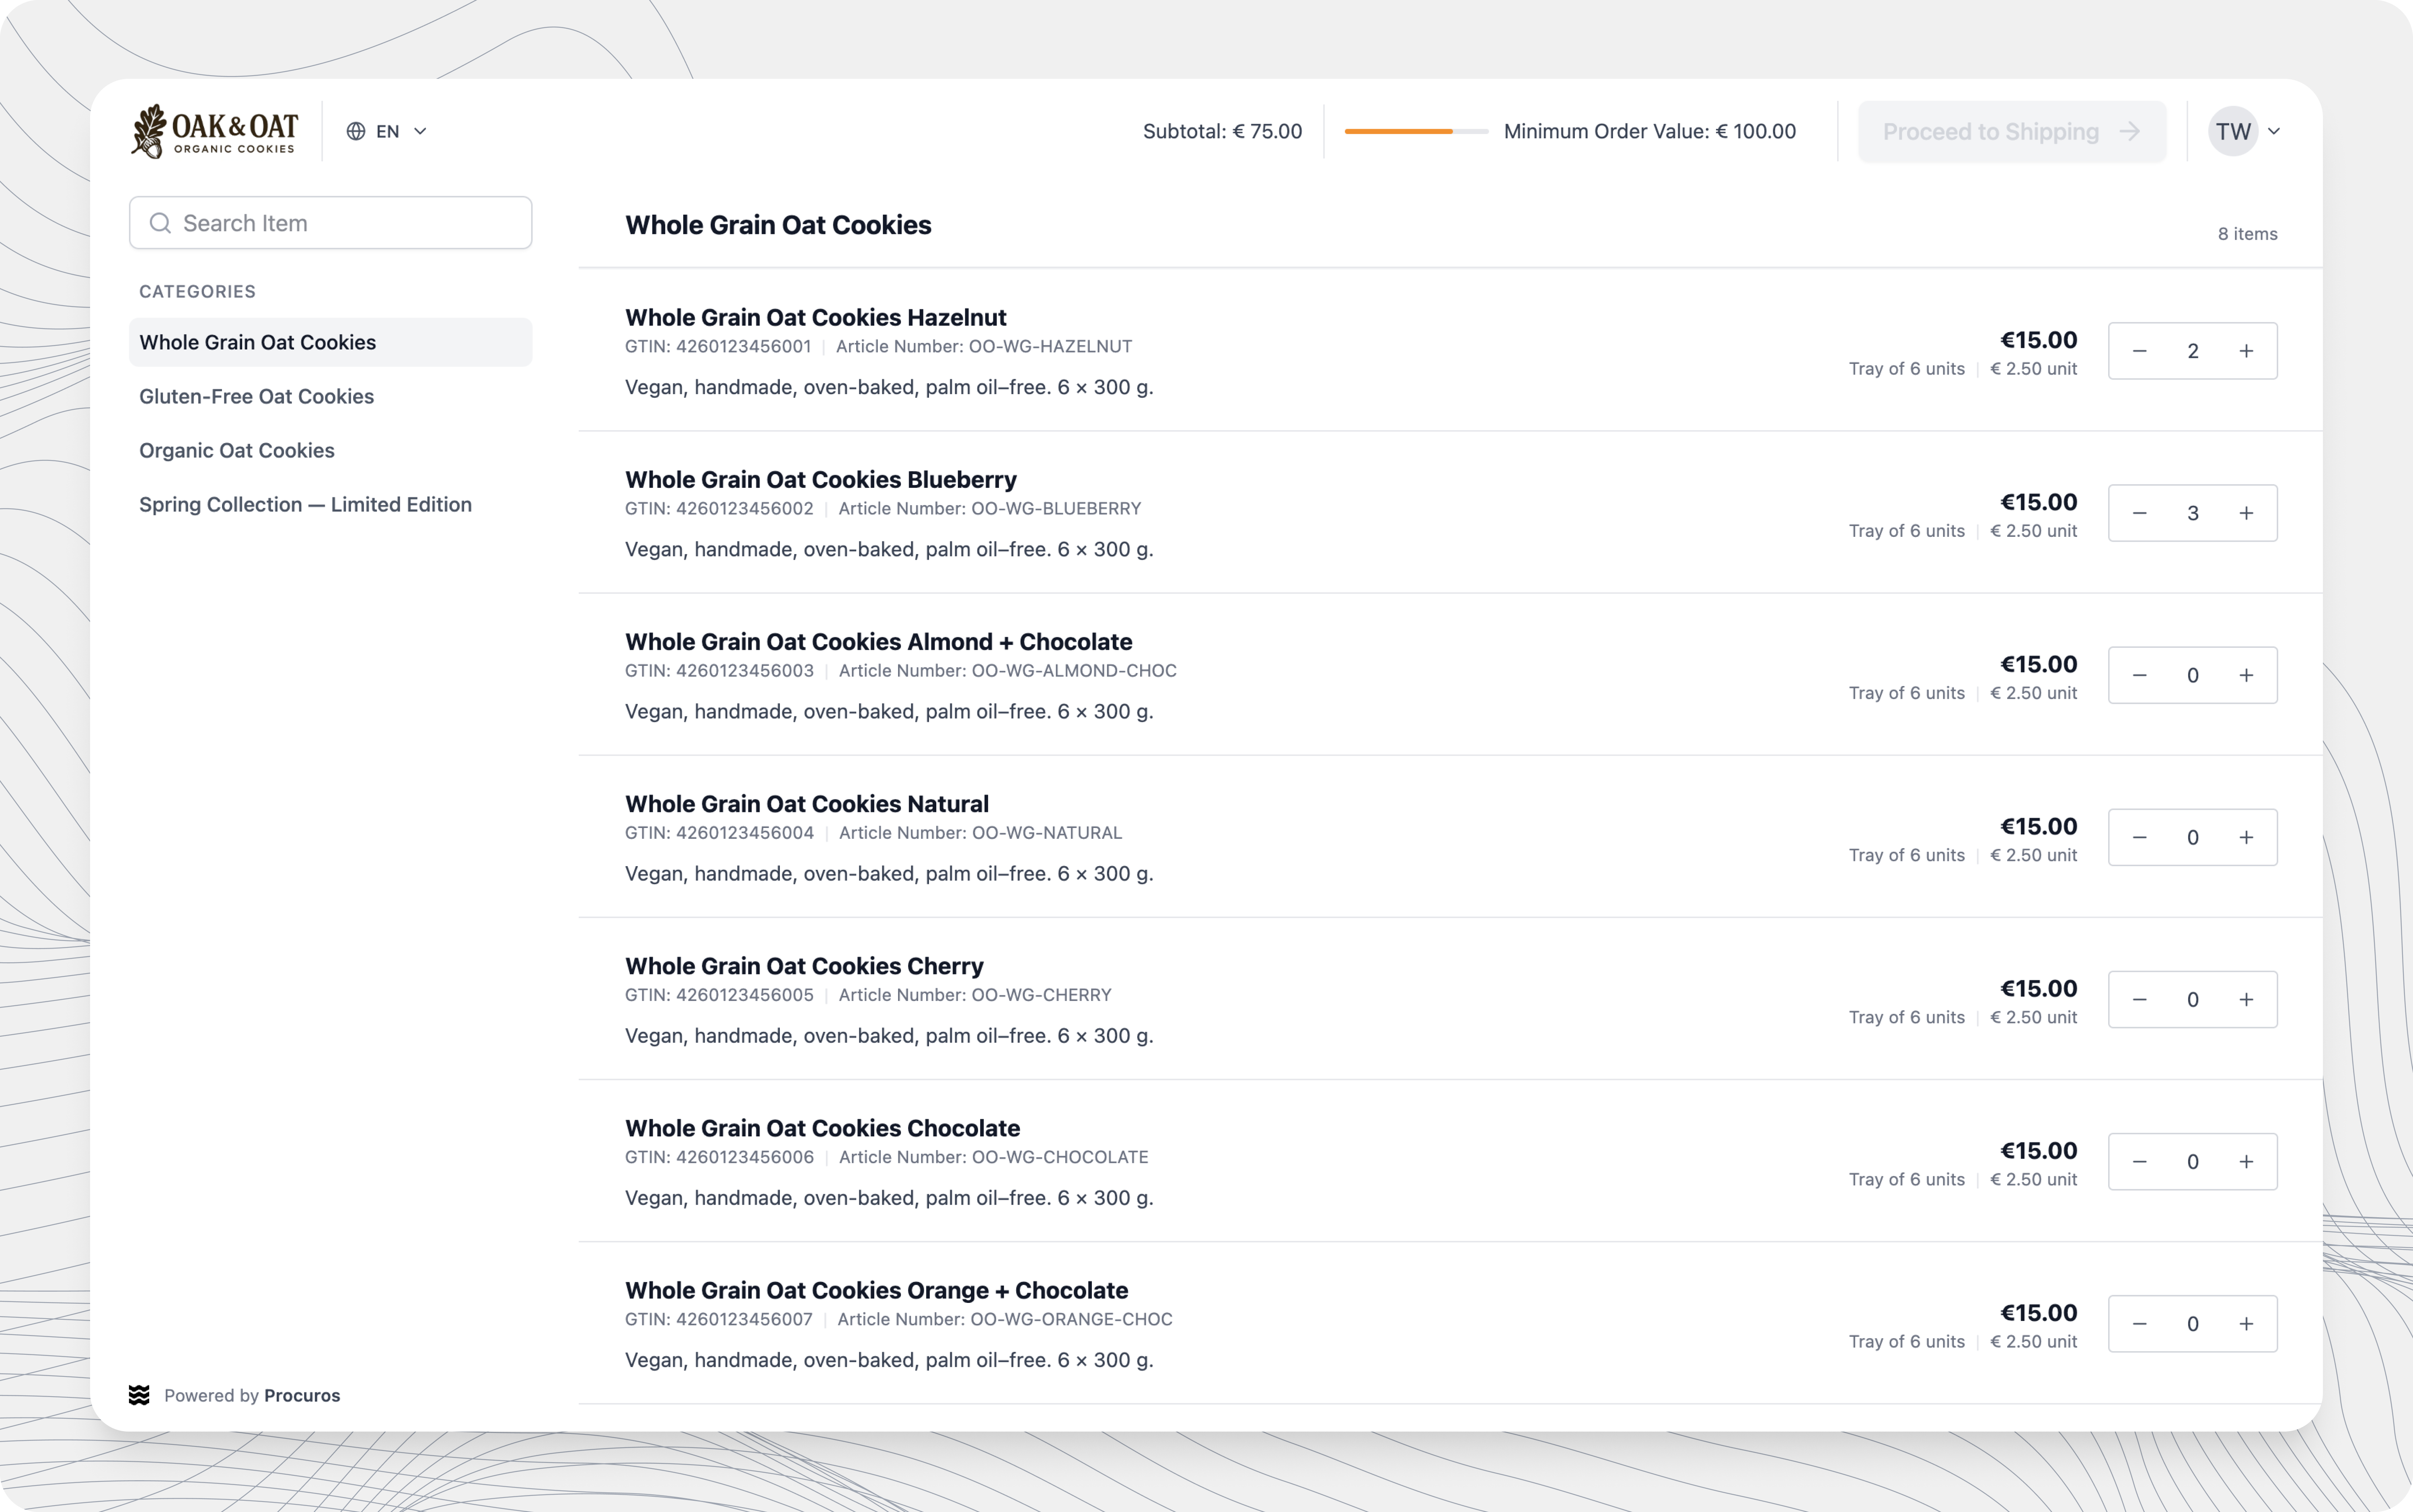Select Gluten-Free Oat Cookies category
Viewport: 2413px width, 1512px height.
(256, 396)
